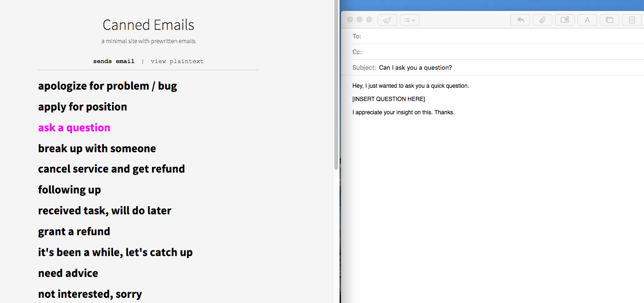Click the 'need advice' template entry
The height and width of the screenshot is (303, 644).
pyautogui.click(x=68, y=273)
